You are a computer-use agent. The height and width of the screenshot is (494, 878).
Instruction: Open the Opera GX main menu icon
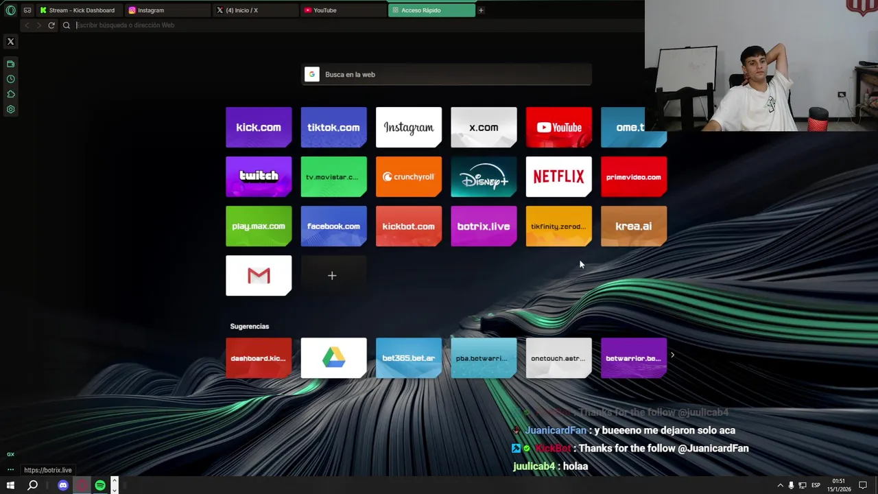[10, 10]
